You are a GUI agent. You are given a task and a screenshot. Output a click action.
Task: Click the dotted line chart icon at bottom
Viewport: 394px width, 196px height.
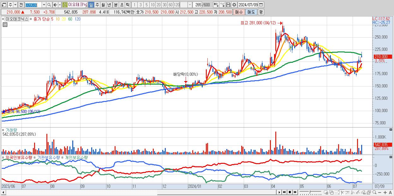pyautogui.click(x=337, y=193)
